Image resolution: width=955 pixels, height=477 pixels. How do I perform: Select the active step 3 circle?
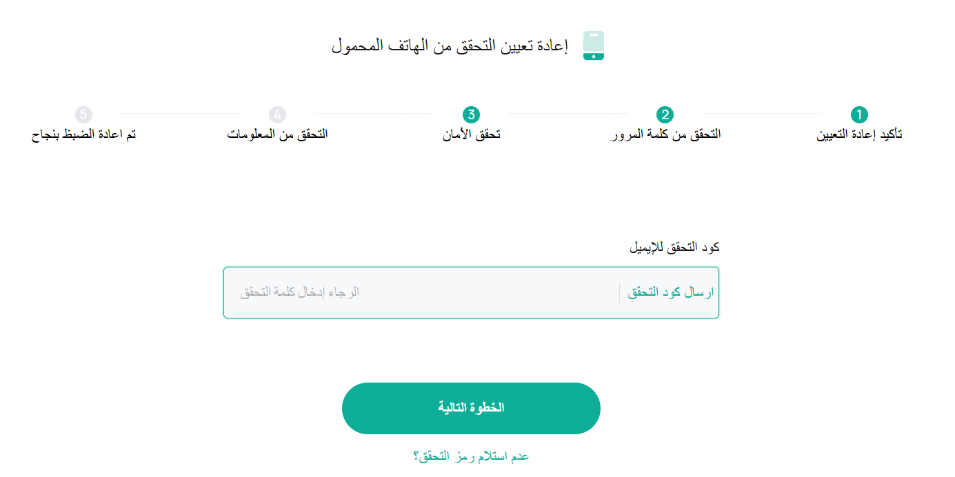(x=471, y=114)
